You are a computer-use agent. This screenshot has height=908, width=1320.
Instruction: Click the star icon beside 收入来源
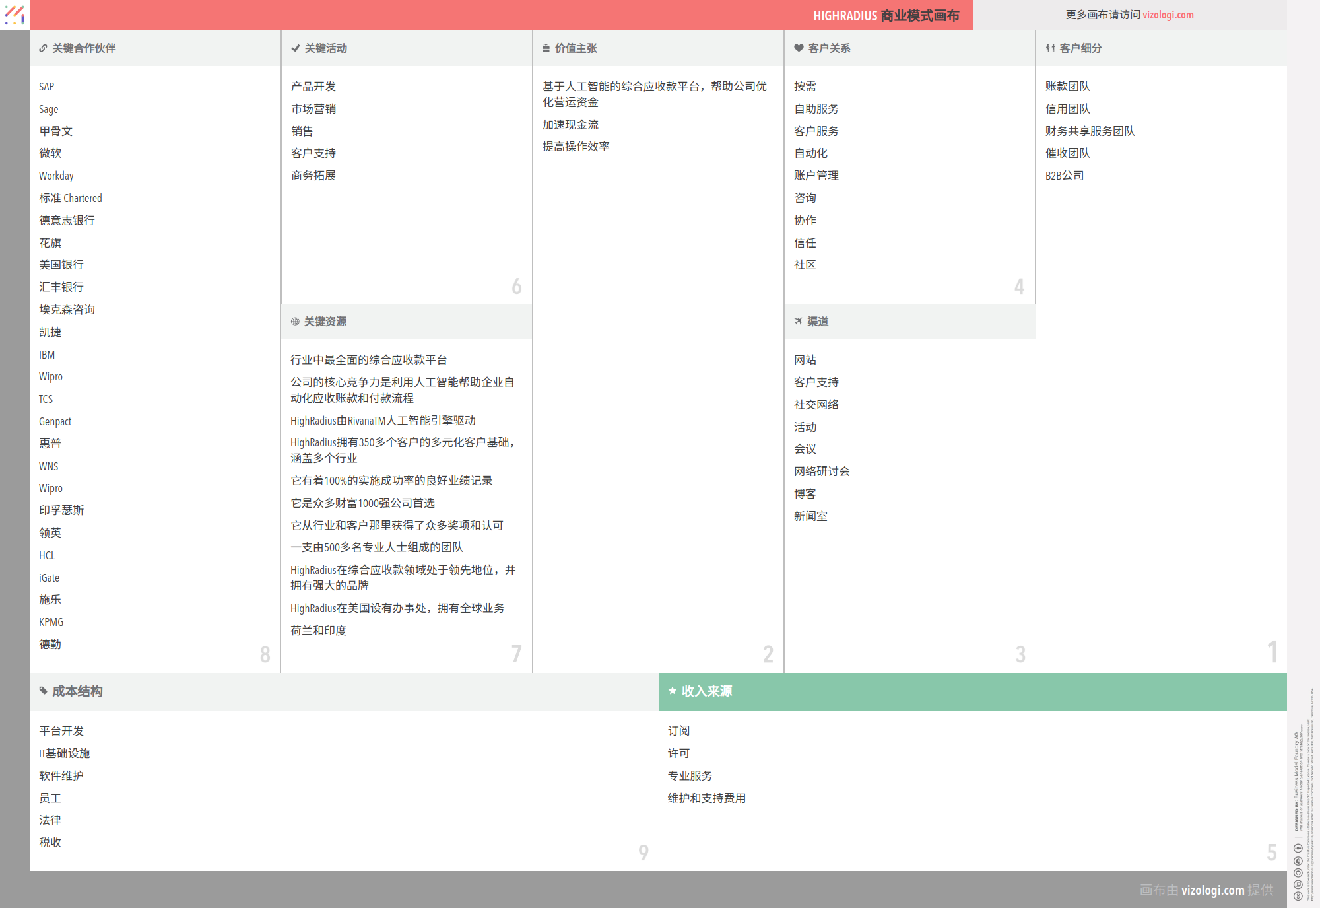673,691
